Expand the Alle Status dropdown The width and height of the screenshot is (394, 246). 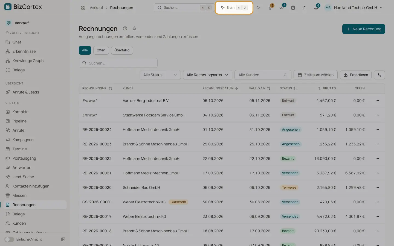tap(160, 75)
